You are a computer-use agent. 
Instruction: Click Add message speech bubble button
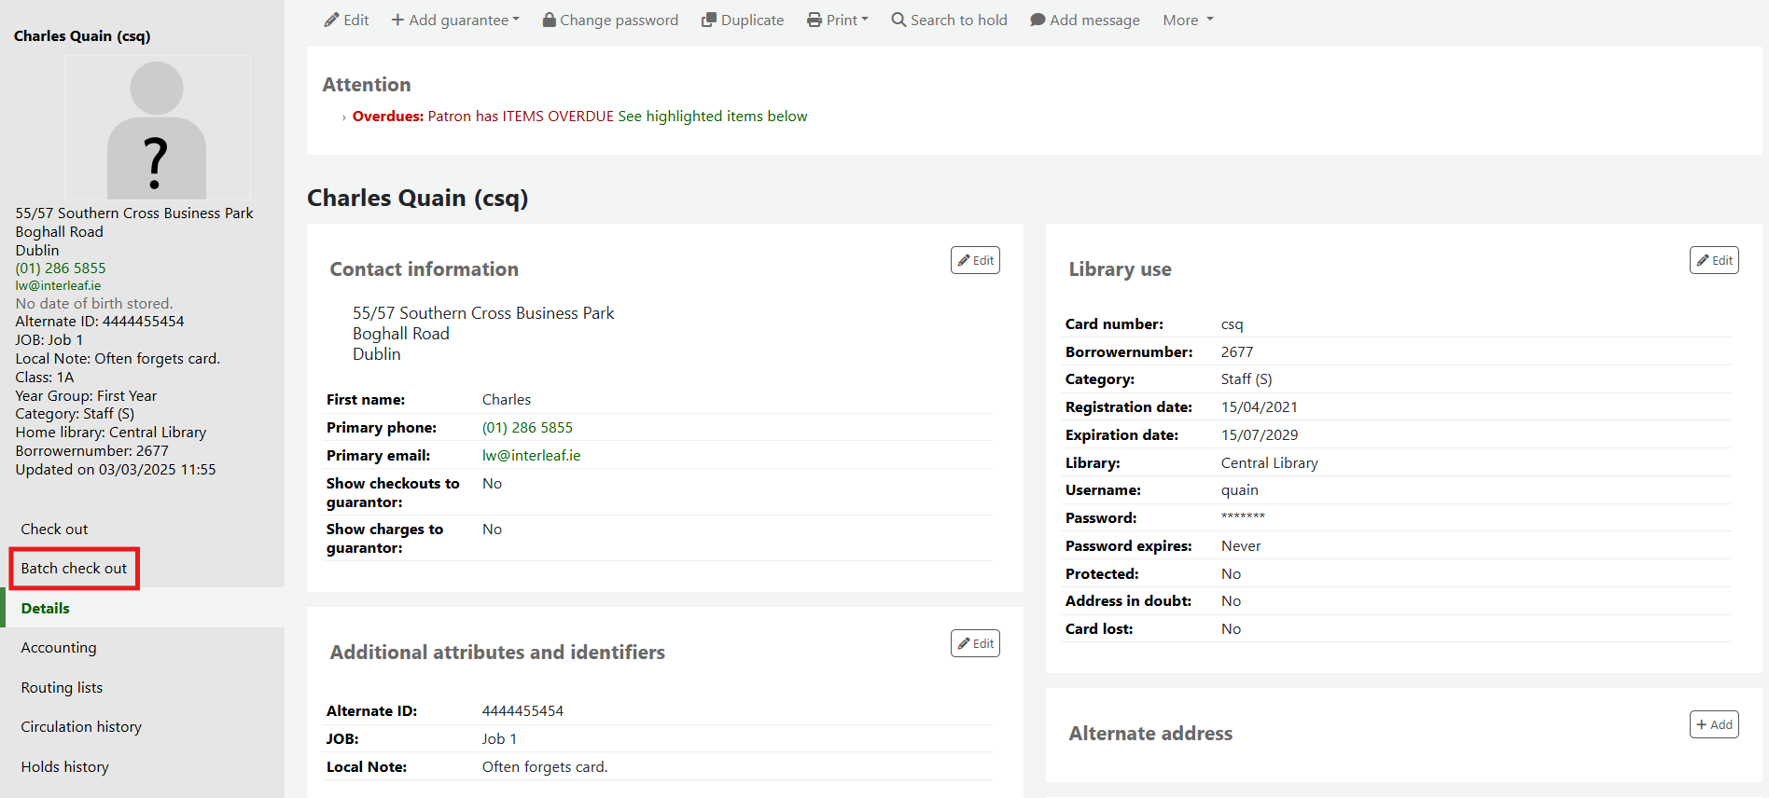tap(1084, 20)
